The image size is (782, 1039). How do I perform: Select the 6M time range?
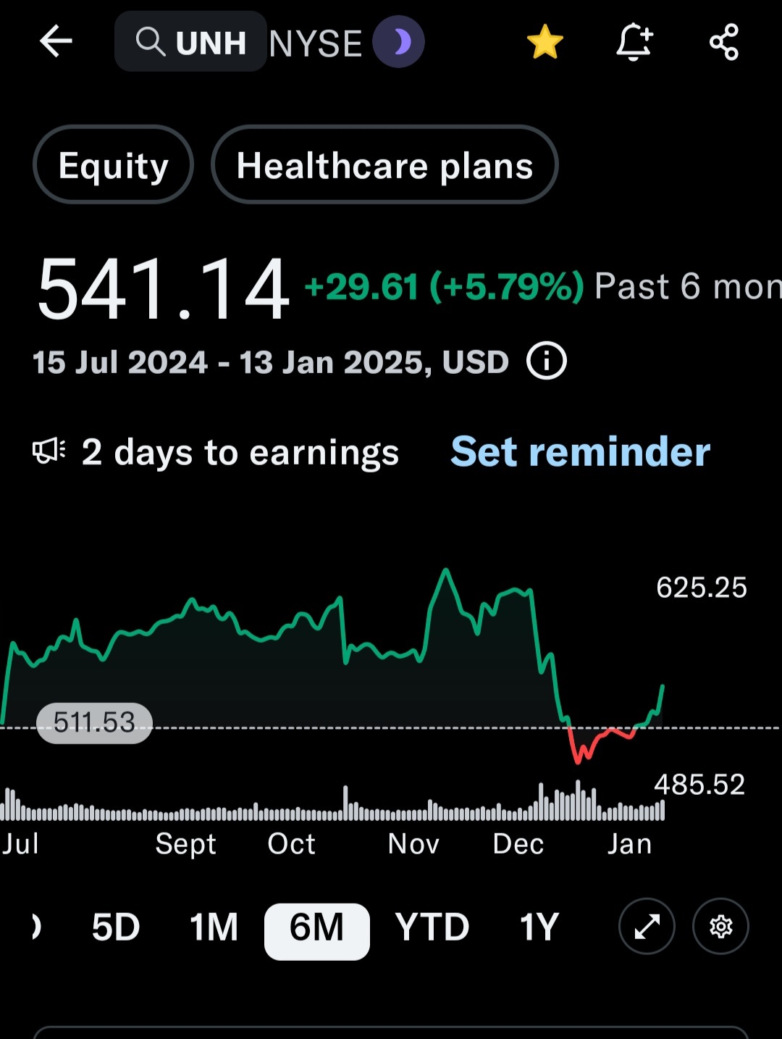pyautogui.click(x=317, y=931)
